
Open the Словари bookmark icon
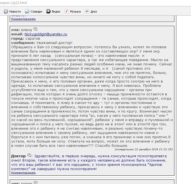point(27,11)
